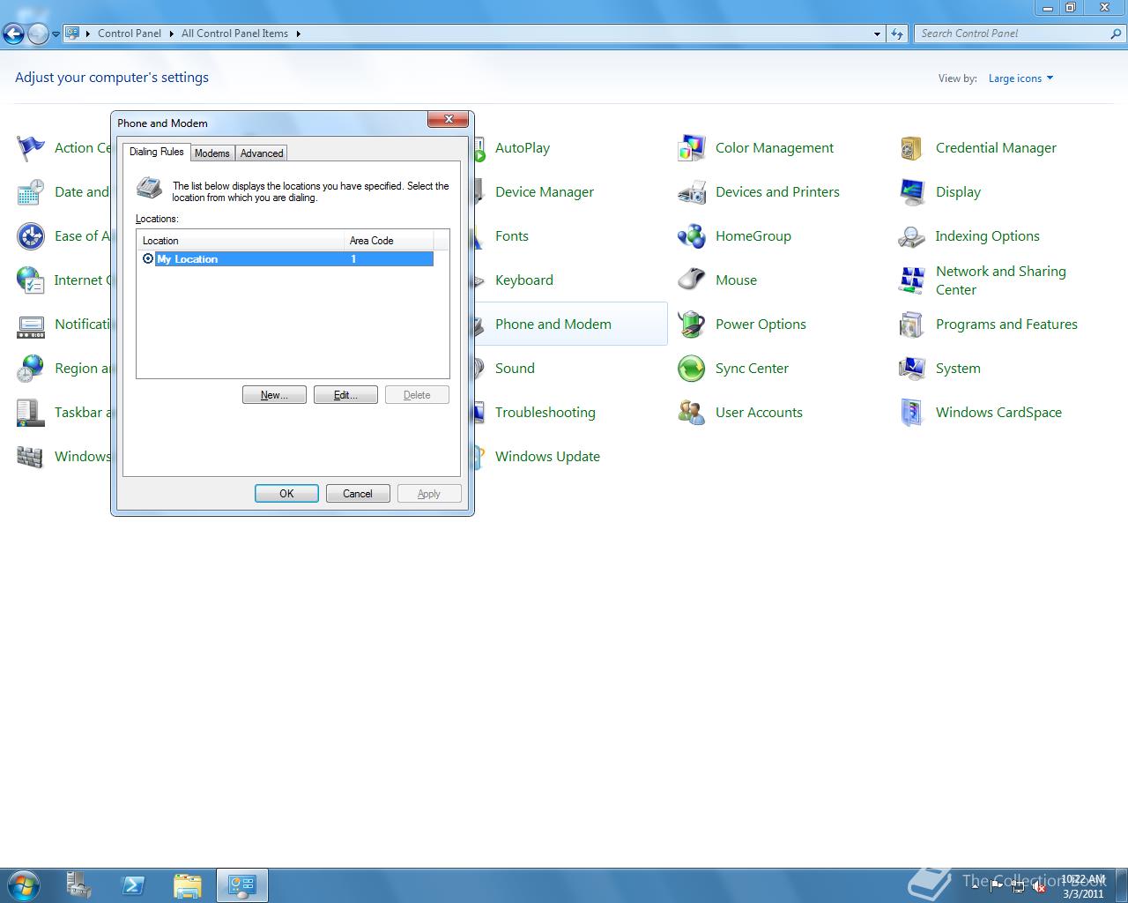
Task: Click the Mouse icon
Action: [x=692, y=280]
